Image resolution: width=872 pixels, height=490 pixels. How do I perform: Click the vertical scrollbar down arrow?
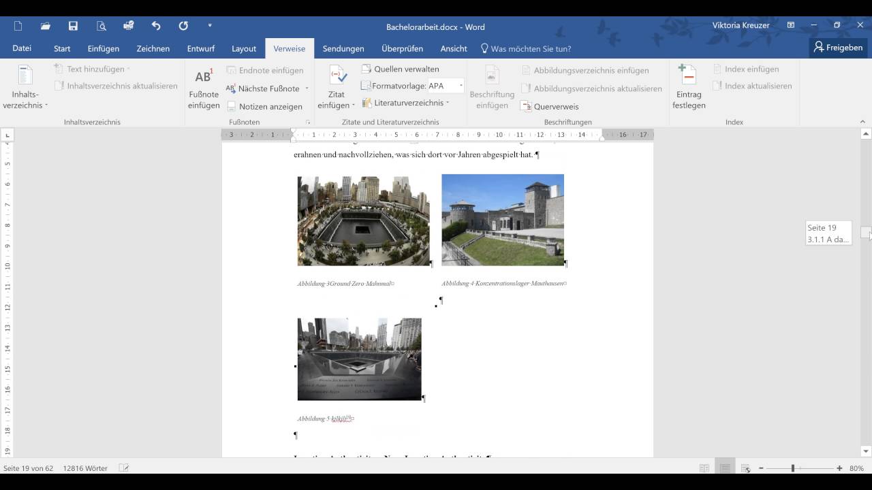point(866,451)
